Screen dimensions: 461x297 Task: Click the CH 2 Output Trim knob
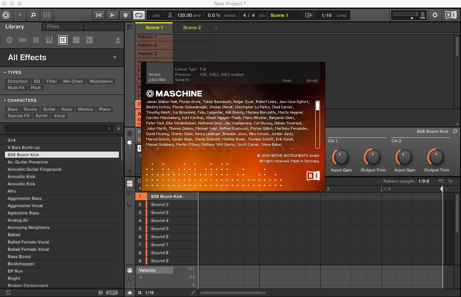[436, 157]
